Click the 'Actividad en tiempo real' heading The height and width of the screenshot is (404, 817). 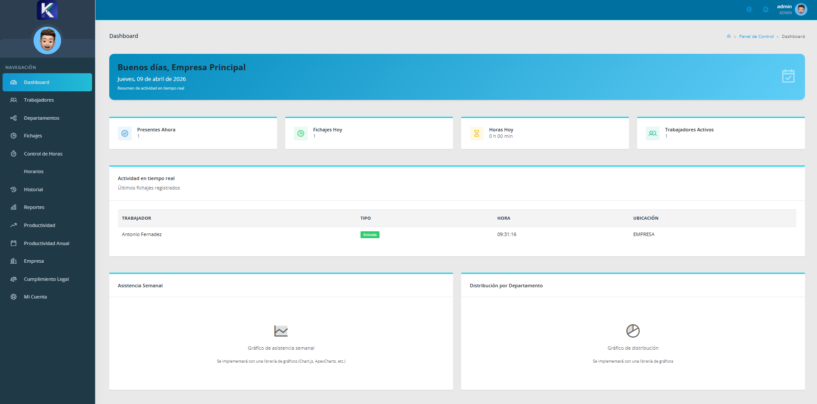coord(146,178)
